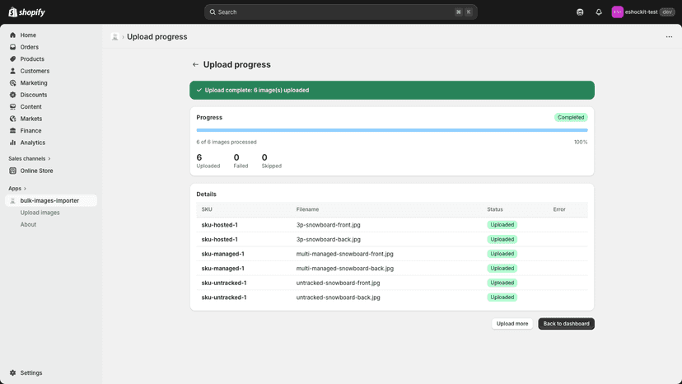Open the Home icon in sidebar

pos(12,35)
